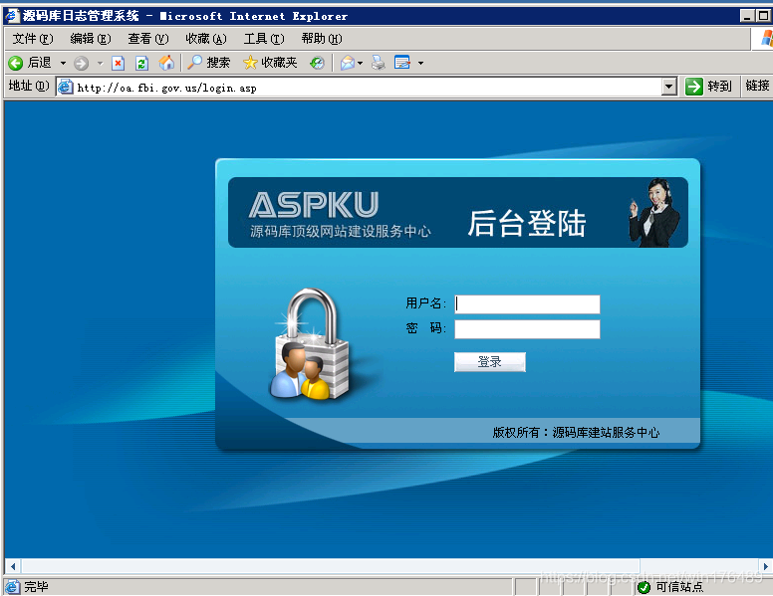Open the 帮助(H) menu
The image size is (773, 596).
322,39
